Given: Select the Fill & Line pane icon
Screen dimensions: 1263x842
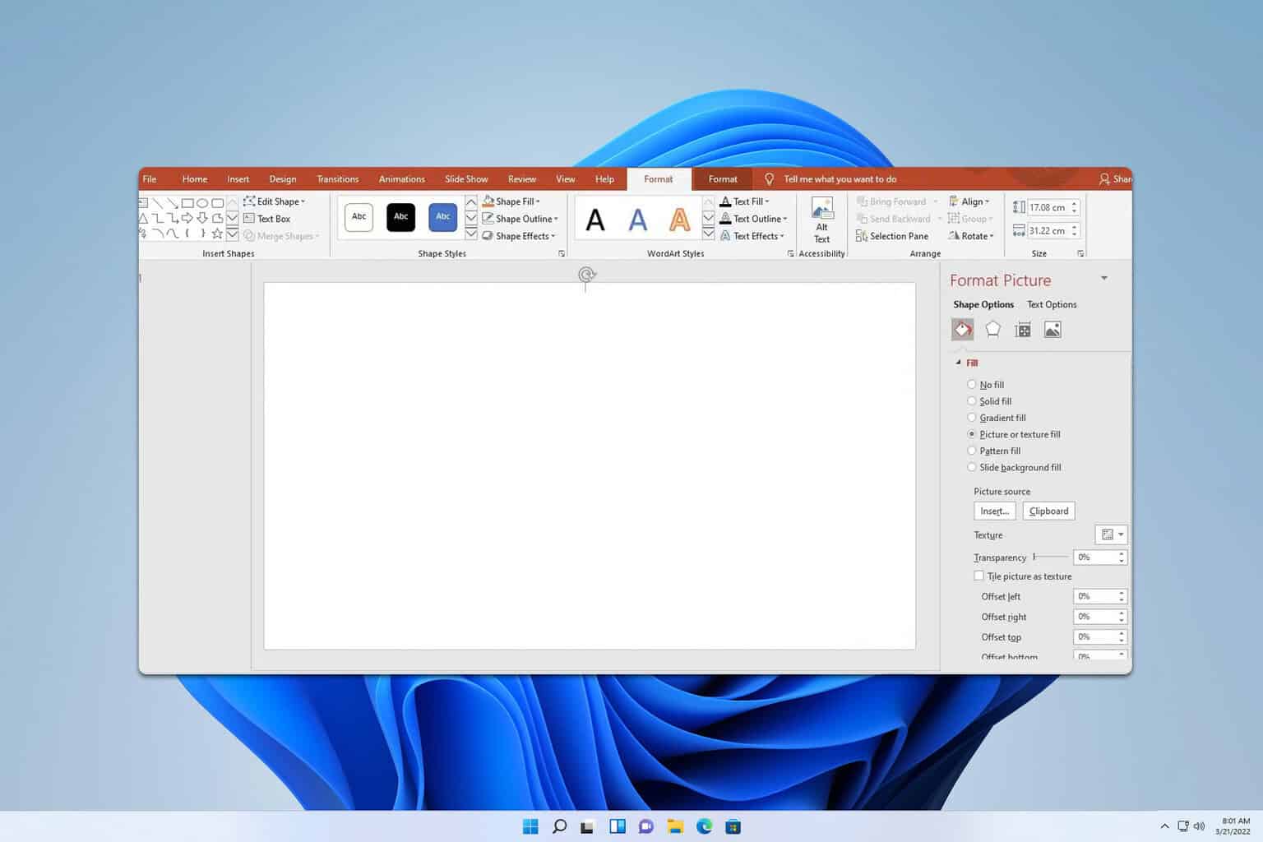Looking at the screenshot, I should (963, 330).
